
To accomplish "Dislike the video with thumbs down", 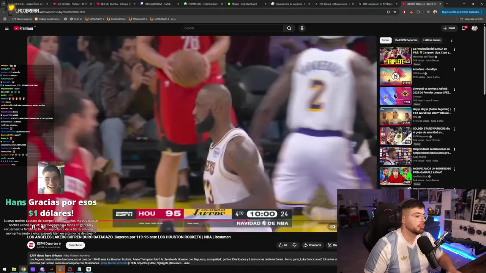I will [294, 245].
